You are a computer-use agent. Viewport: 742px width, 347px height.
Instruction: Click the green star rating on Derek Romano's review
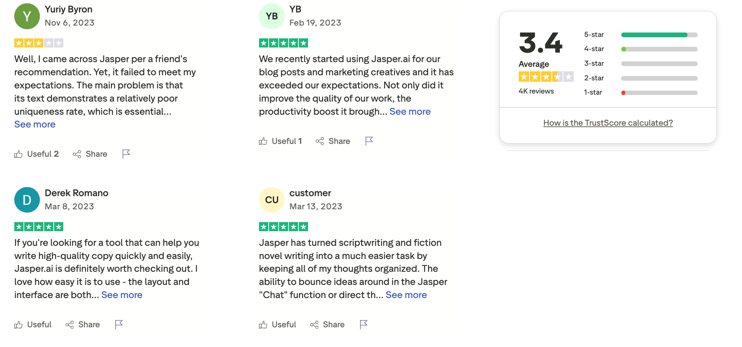(x=39, y=226)
